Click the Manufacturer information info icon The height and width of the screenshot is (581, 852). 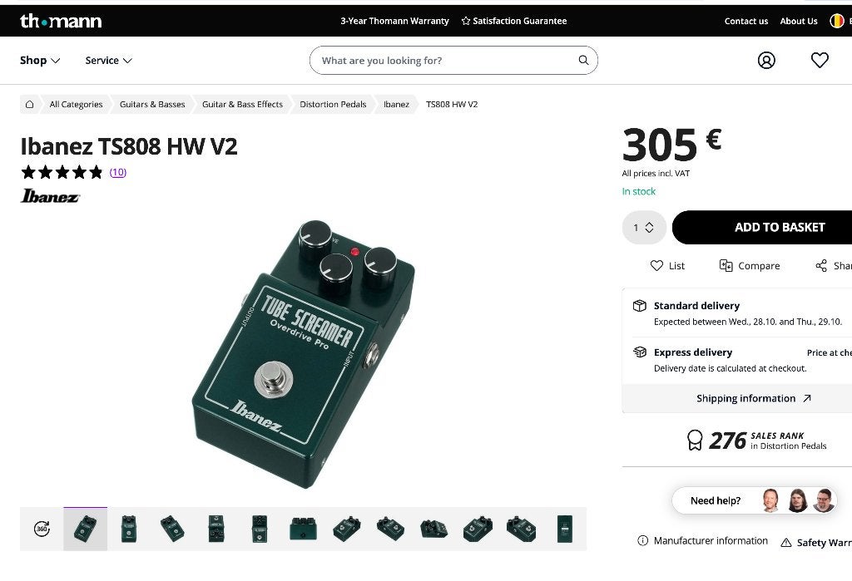point(642,541)
